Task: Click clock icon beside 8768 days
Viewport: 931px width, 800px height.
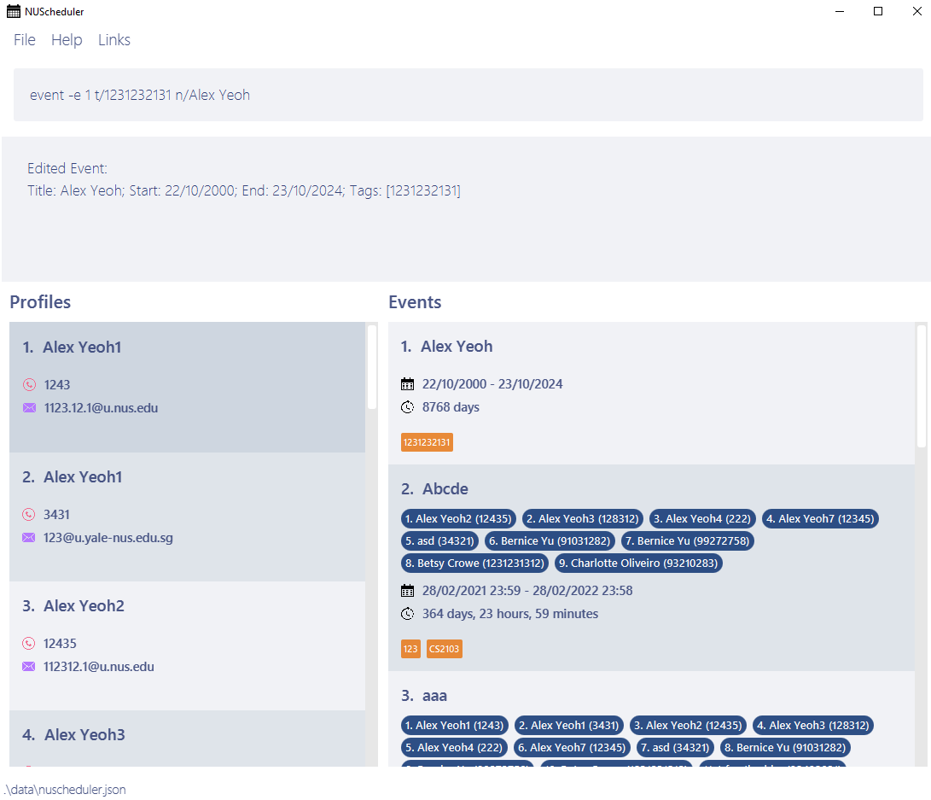Action: pos(407,407)
